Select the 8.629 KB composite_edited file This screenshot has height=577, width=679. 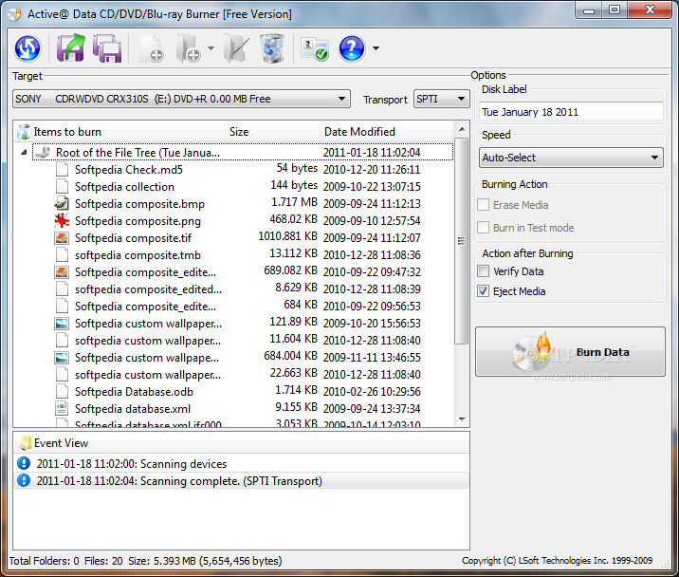tap(148, 289)
